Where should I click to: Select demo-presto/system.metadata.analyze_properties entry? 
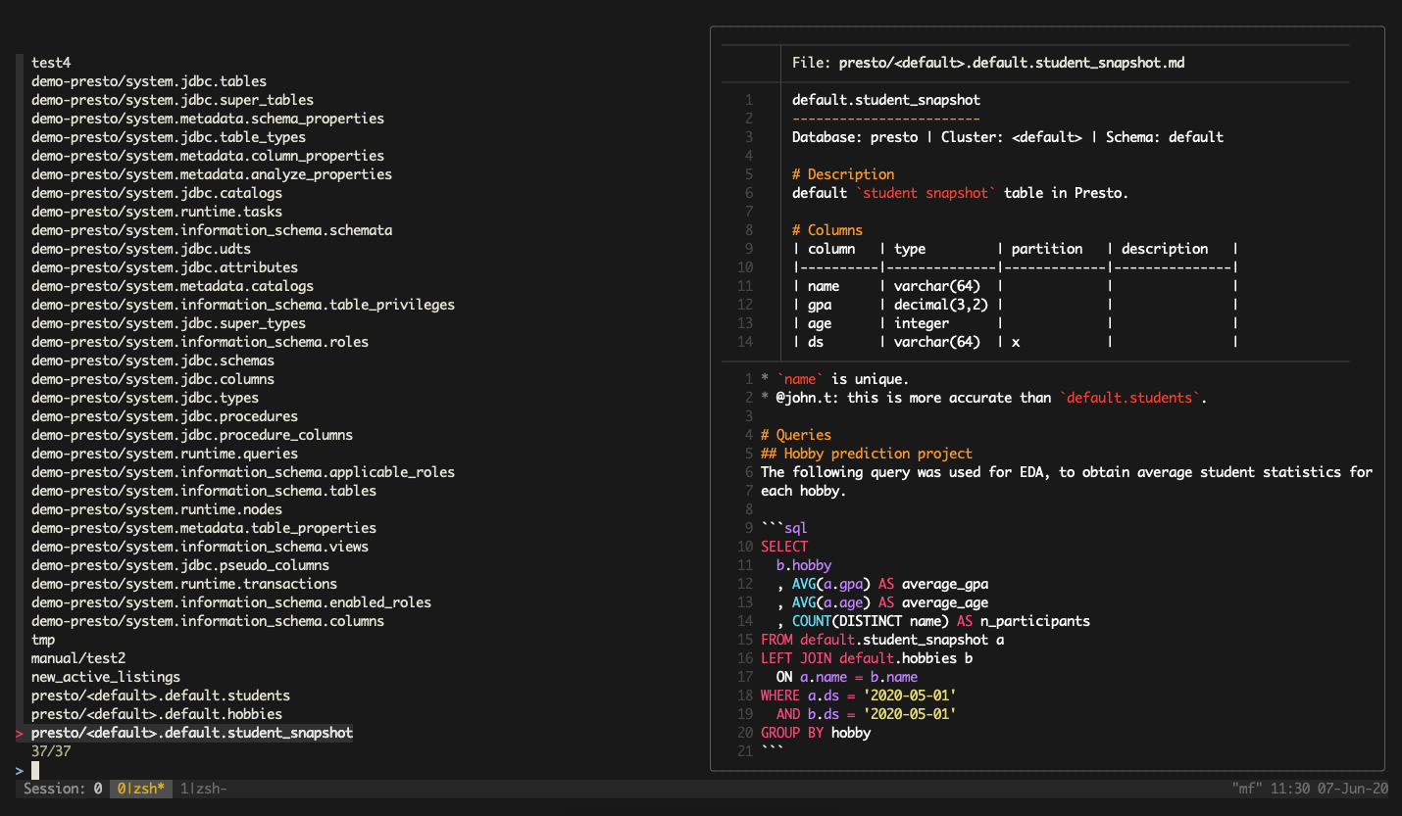click(x=212, y=174)
